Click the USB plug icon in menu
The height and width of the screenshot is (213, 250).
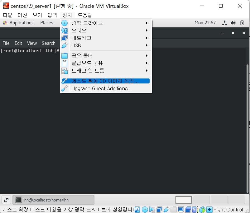65,45
